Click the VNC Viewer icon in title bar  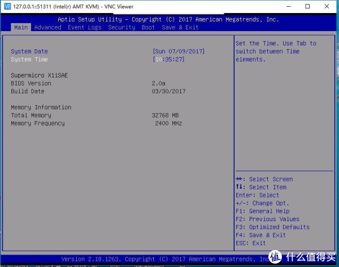[7, 6]
